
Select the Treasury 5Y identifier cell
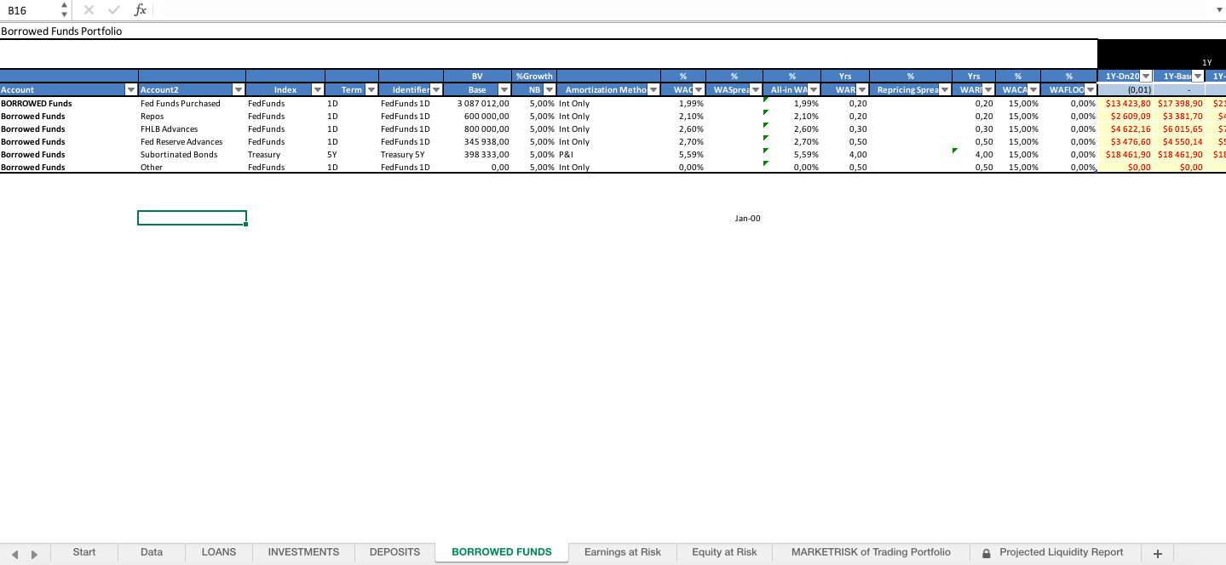[411, 155]
